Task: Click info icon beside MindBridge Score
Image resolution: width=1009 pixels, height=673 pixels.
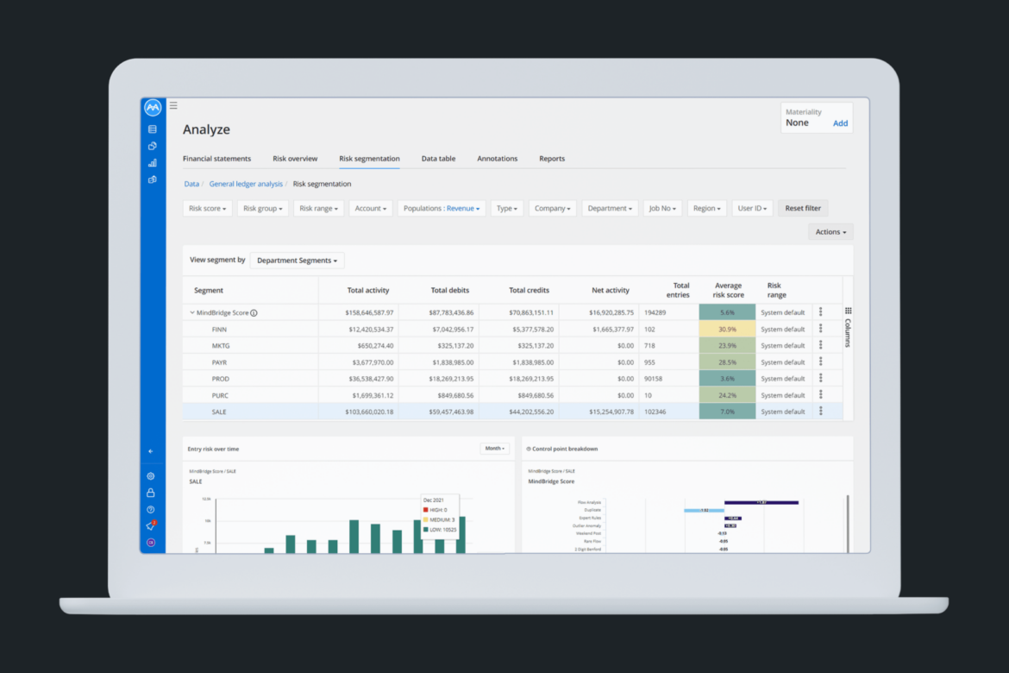Action: click(254, 313)
